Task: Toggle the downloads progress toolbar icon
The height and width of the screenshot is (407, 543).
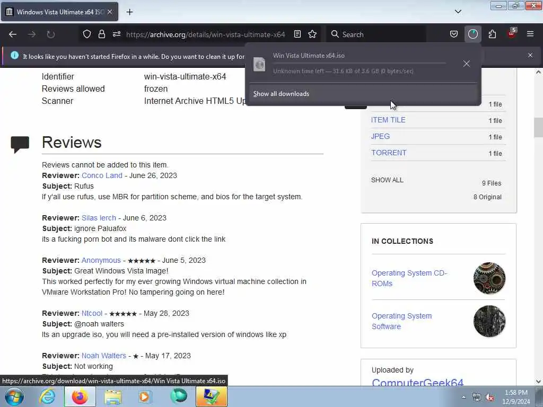Action: (x=472, y=34)
